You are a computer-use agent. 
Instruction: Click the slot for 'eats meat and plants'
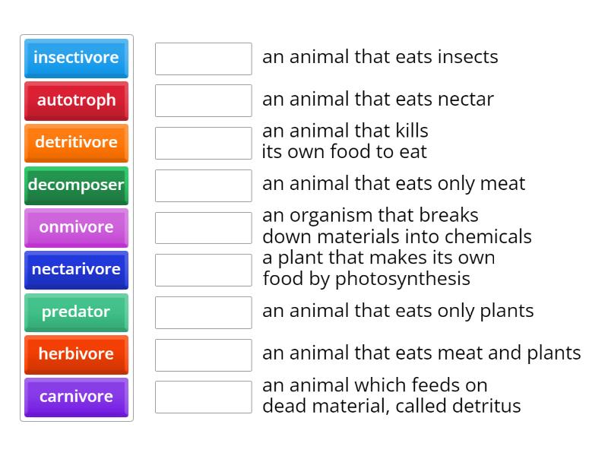(x=203, y=354)
